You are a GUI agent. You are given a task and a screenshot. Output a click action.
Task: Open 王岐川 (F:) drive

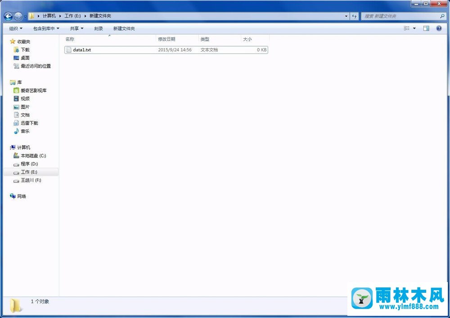click(x=31, y=180)
